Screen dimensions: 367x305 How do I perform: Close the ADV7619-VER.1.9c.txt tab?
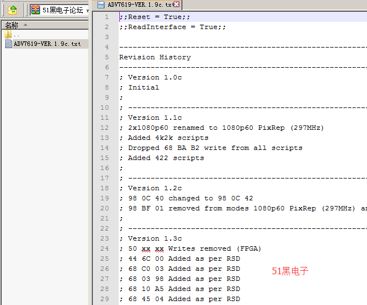pyautogui.click(x=176, y=4)
